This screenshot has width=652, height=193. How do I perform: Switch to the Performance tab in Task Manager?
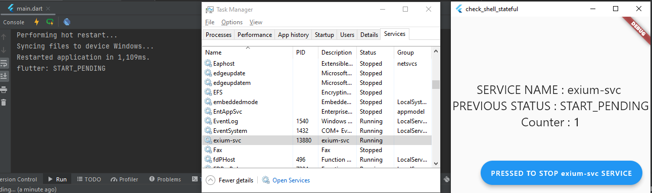pyautogui.click(x=255, y=35)
